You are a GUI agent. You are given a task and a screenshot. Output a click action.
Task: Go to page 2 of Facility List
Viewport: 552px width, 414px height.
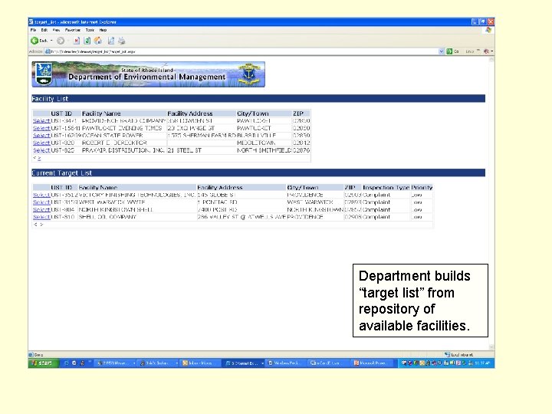point(39,159)
